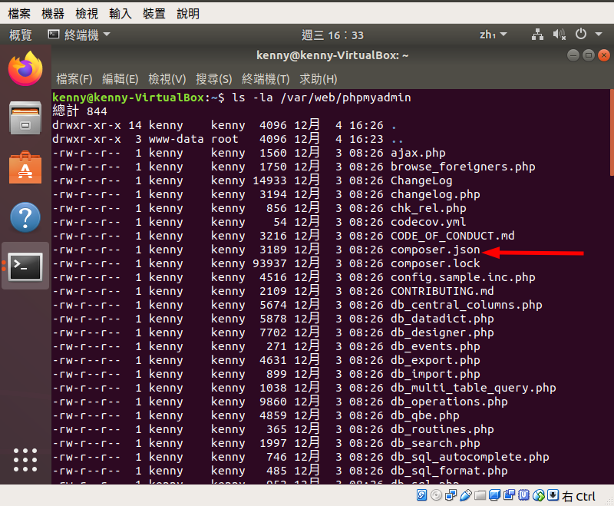Screen dimensions: 614x506
Task: Open Firefox from the Ubuntu dock
Action: point(25,68)
